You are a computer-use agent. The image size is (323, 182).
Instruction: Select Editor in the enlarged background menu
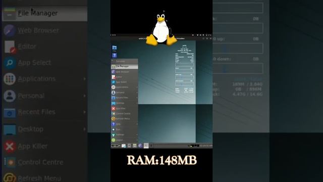(45, 47)
